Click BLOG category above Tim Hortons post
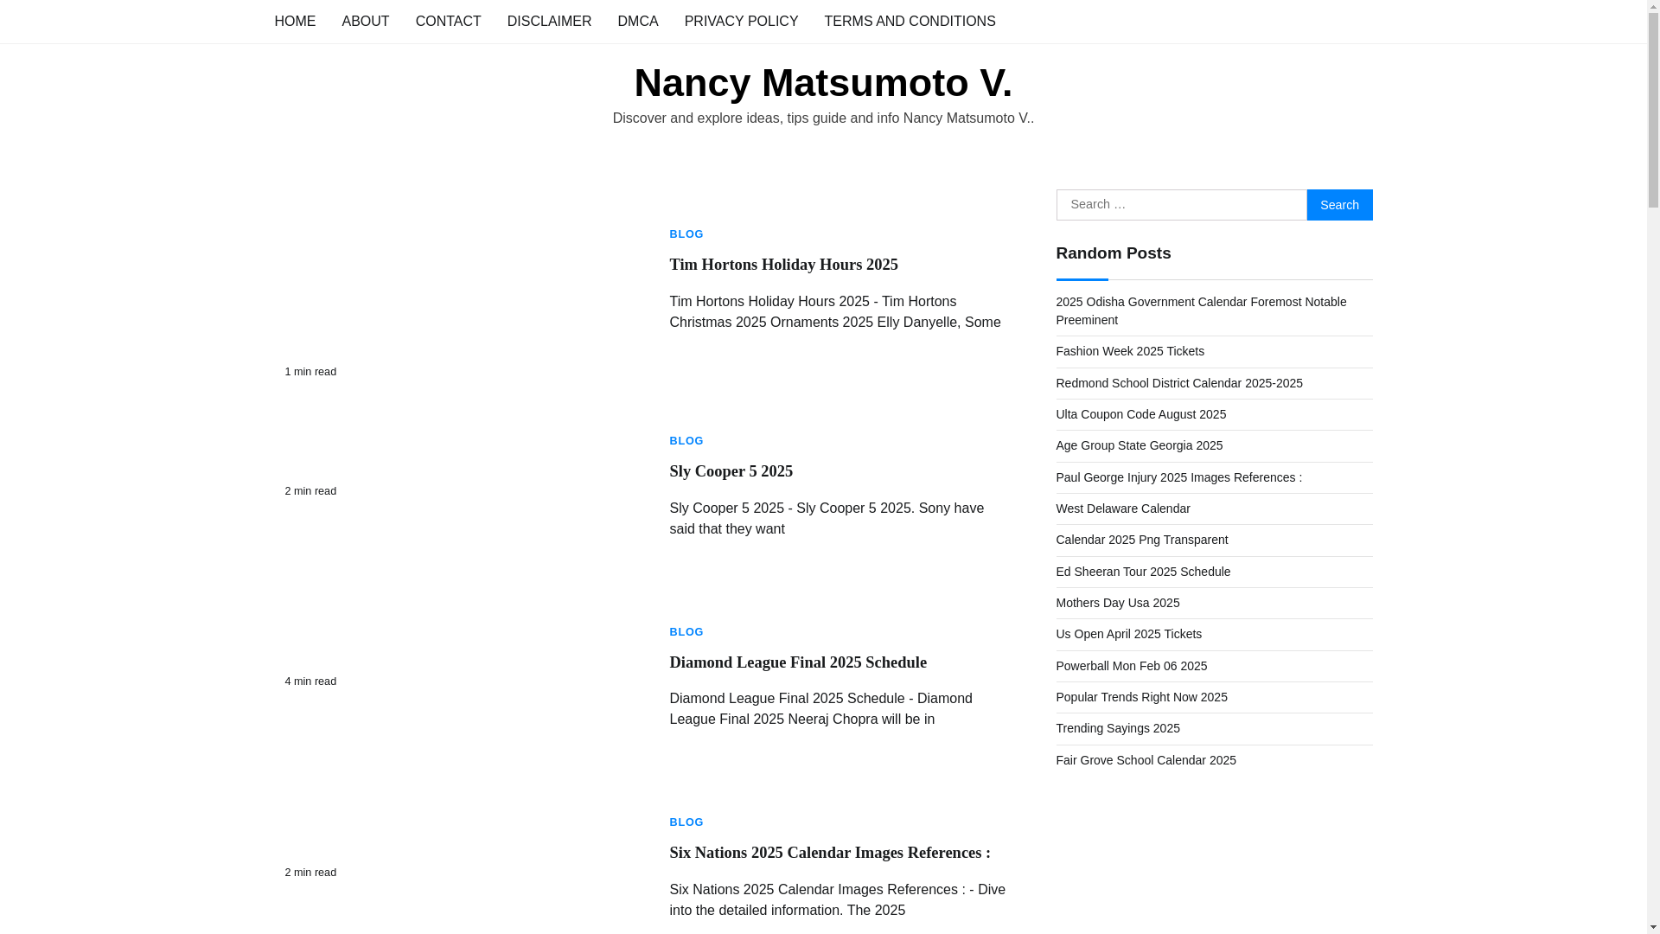Screen dimensions: 1660x934 (686, 234)
